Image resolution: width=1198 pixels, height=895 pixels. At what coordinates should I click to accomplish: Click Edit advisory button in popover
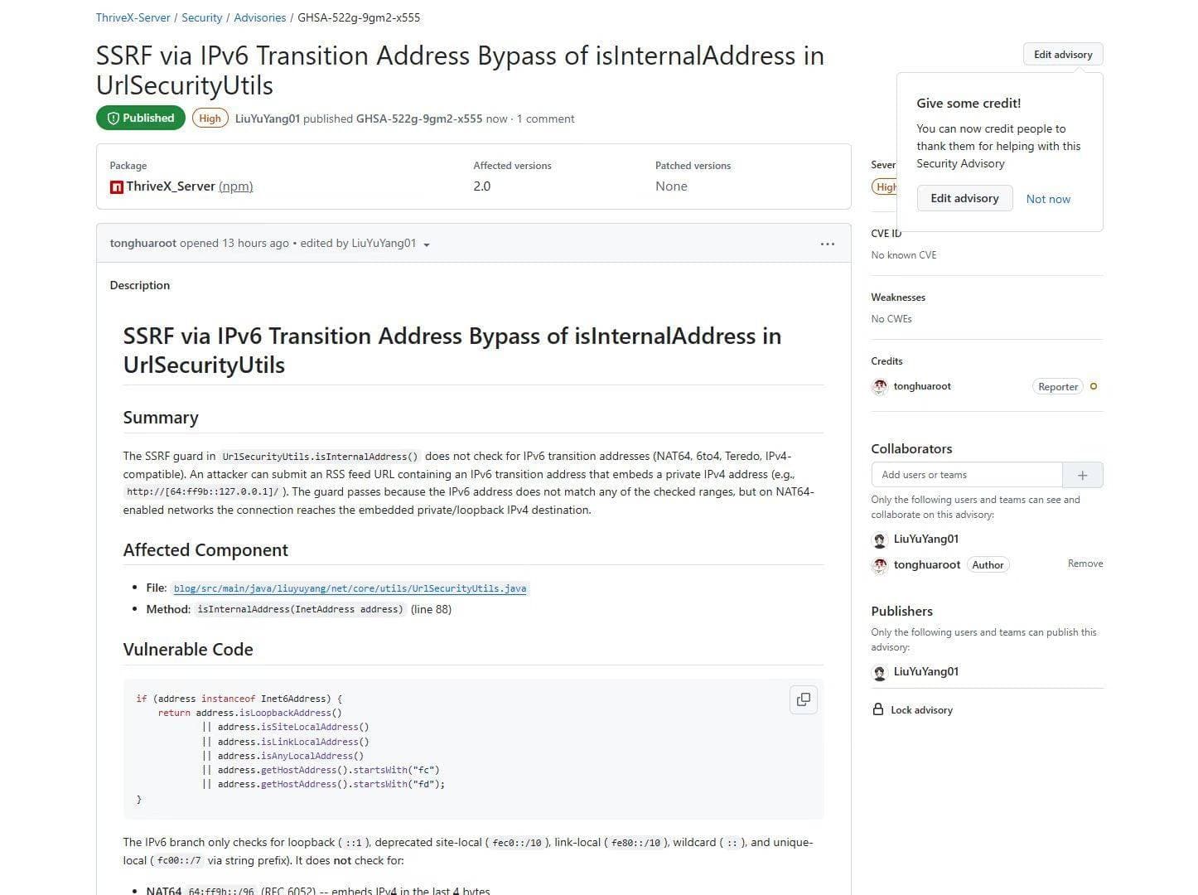(x=964, y=198)
